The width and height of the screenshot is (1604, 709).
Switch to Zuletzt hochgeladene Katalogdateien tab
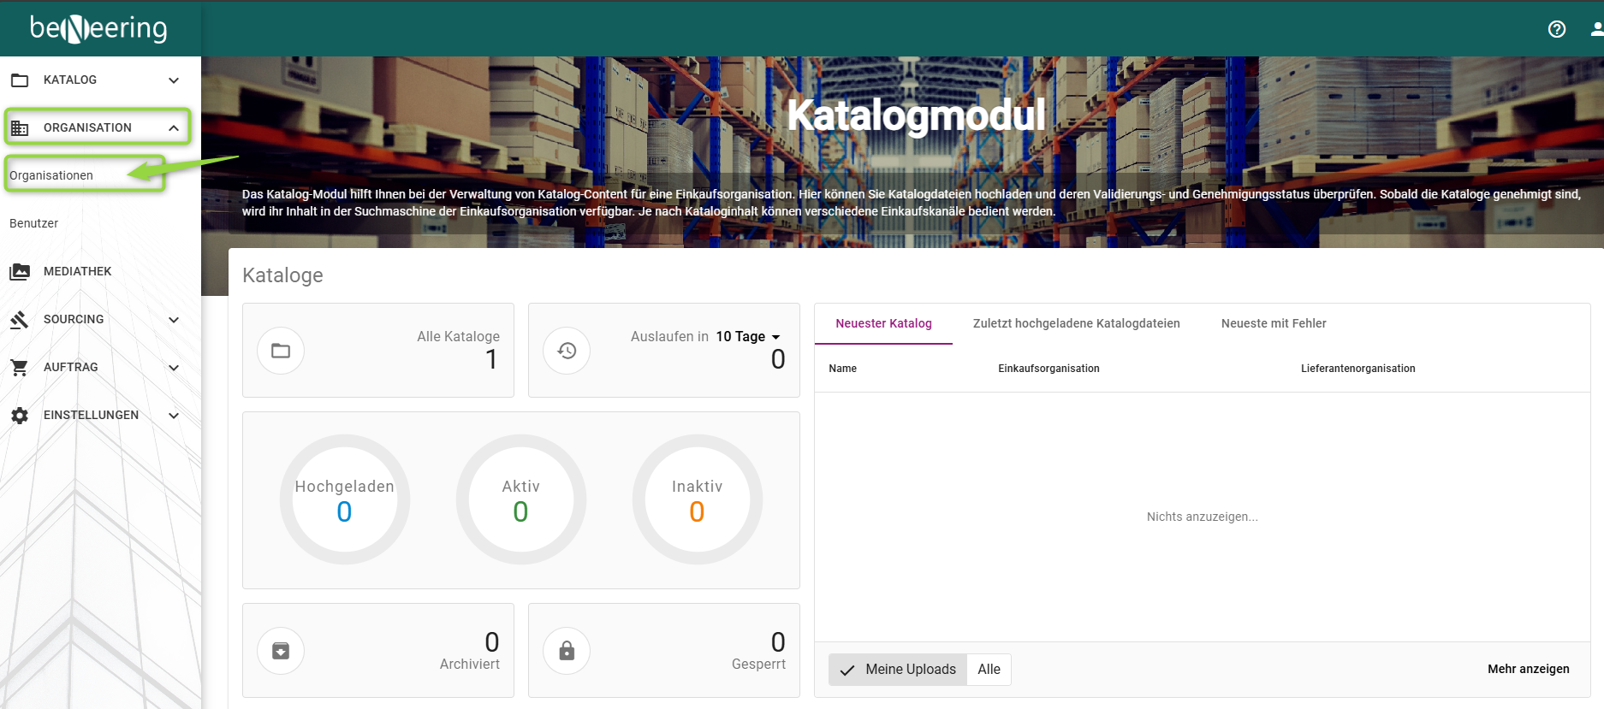[1076, 323]
